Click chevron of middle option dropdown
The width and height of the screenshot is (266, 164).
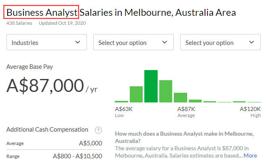click(x=165, y=42)
